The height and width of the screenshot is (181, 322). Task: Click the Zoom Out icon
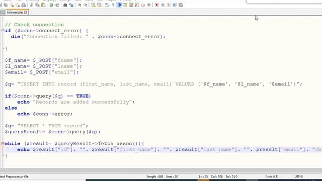[x=85, y=5]
